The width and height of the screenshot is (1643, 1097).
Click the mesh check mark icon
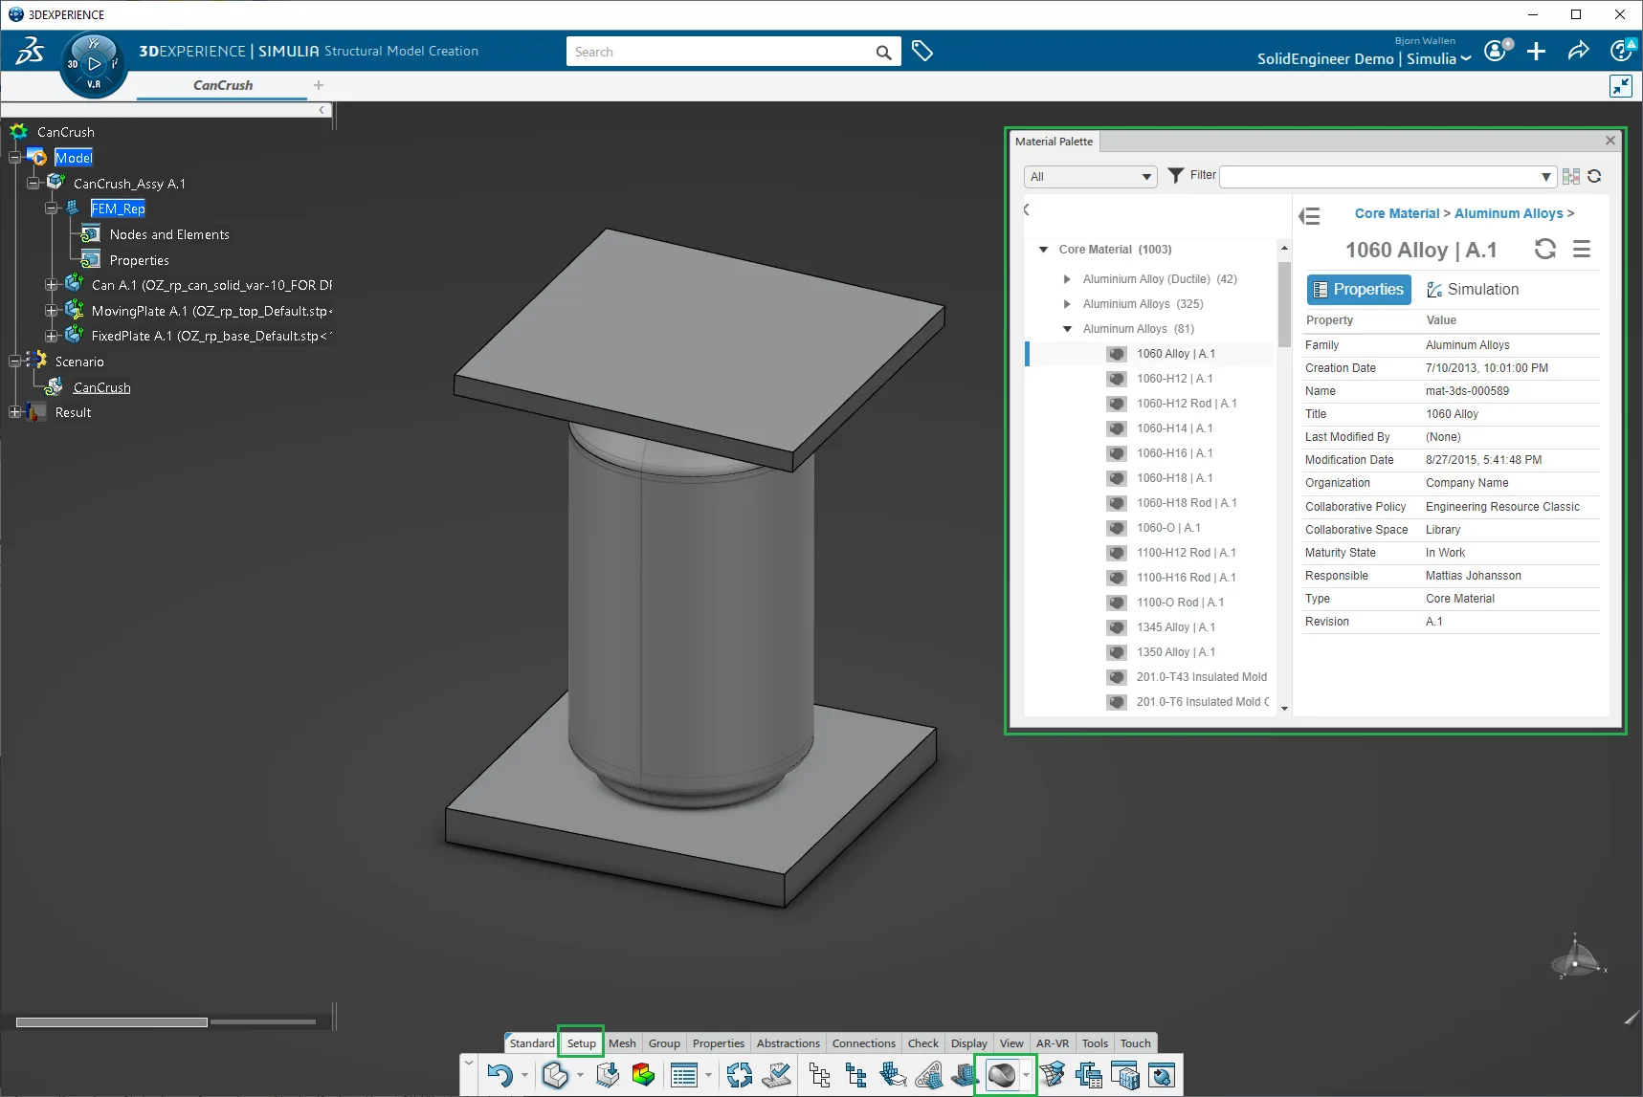tap(777, 1075)
